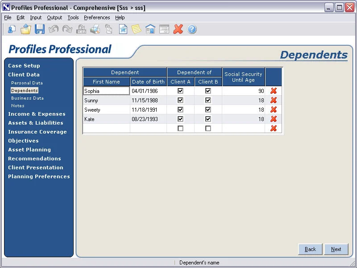
Task: Open Personal Data under Client Data
Action: click(x=27, y=83)
